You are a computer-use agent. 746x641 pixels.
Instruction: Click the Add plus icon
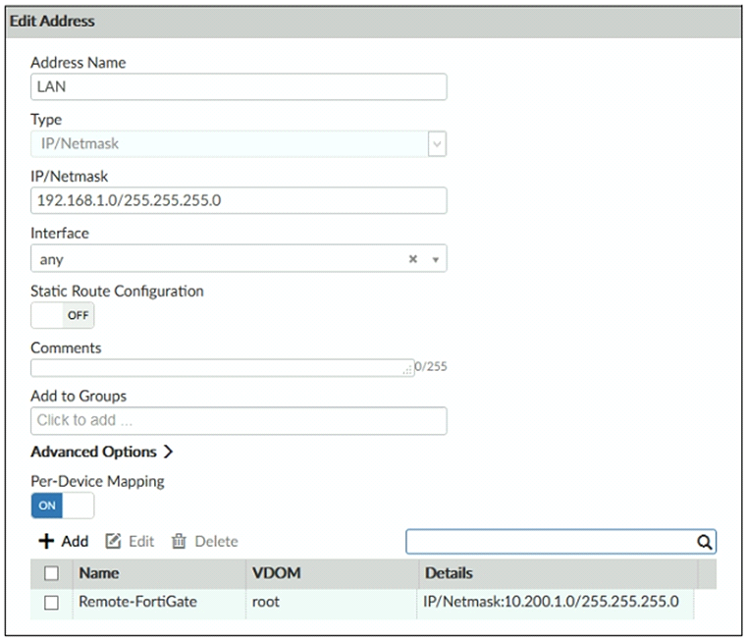coord(45,541)
